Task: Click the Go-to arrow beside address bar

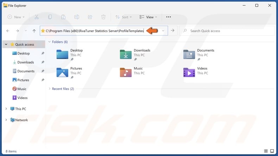Action: pyautogui.click(x=172, y=31)
